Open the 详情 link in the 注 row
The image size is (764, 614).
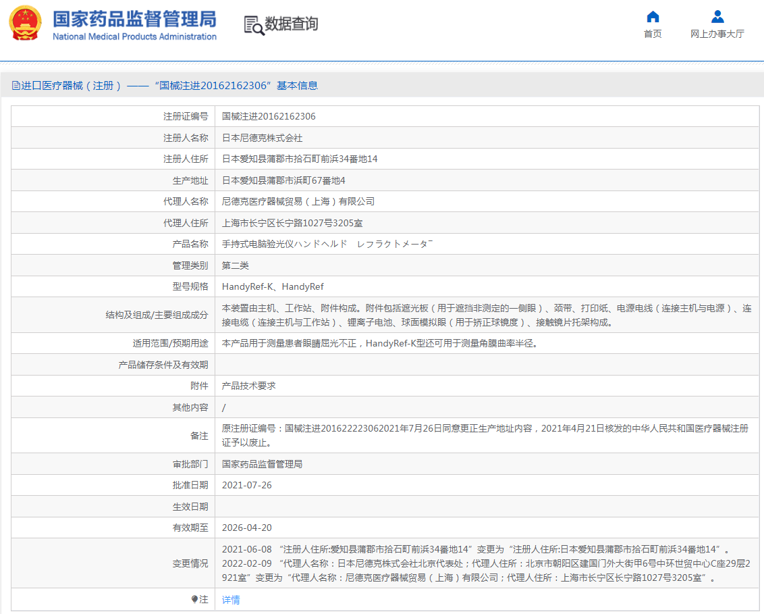229,599
